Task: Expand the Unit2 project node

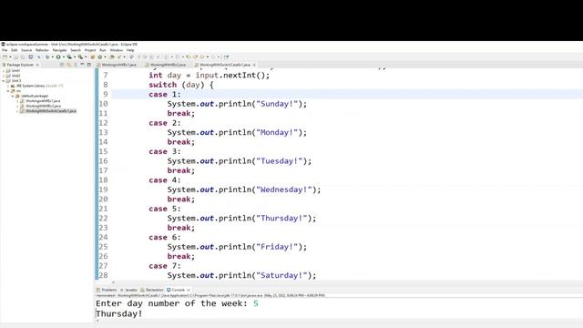Action: click(x=4, y=76)
